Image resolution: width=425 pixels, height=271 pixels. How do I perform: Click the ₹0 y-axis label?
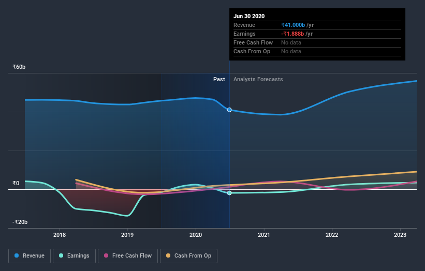16,183
